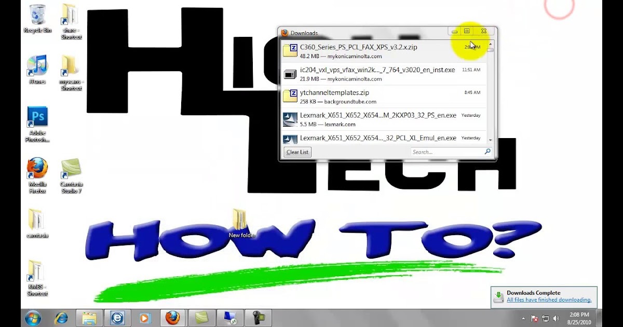The width and height of the screenshot is (623, 327).
Task: Select Lexmark PCL_XL_Emul_en.exe download name
Action: [x=378, y=139]
